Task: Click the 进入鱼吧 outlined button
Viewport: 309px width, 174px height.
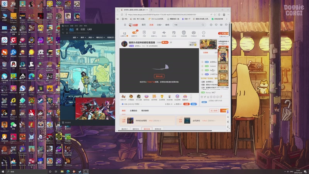Action: (214, 111)
